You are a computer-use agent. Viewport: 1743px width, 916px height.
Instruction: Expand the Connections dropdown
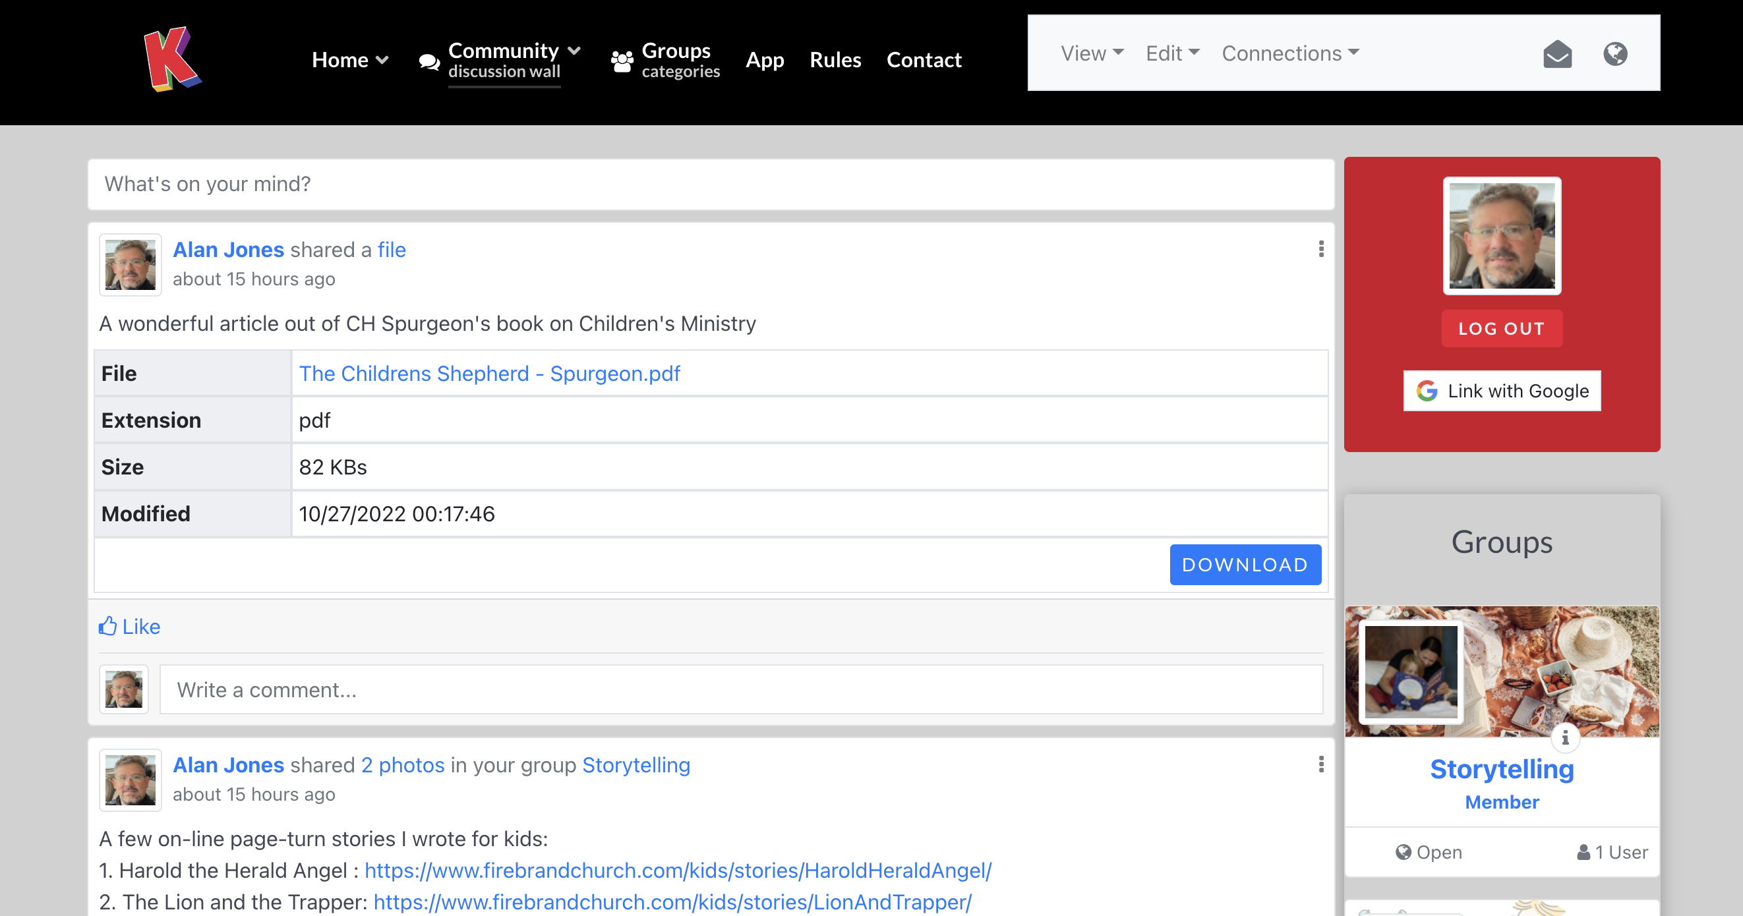click(1289, 53)
